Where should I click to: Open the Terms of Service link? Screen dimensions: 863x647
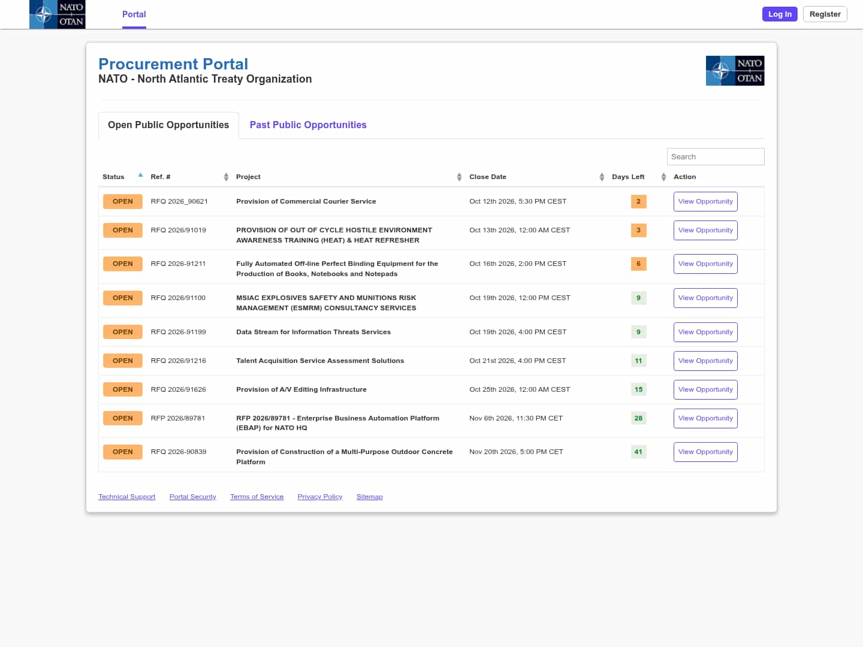pos(257,497)
